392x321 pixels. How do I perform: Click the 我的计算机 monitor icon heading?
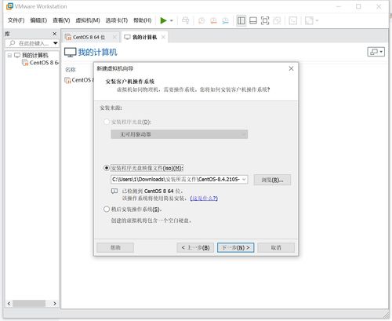[71, 53]
